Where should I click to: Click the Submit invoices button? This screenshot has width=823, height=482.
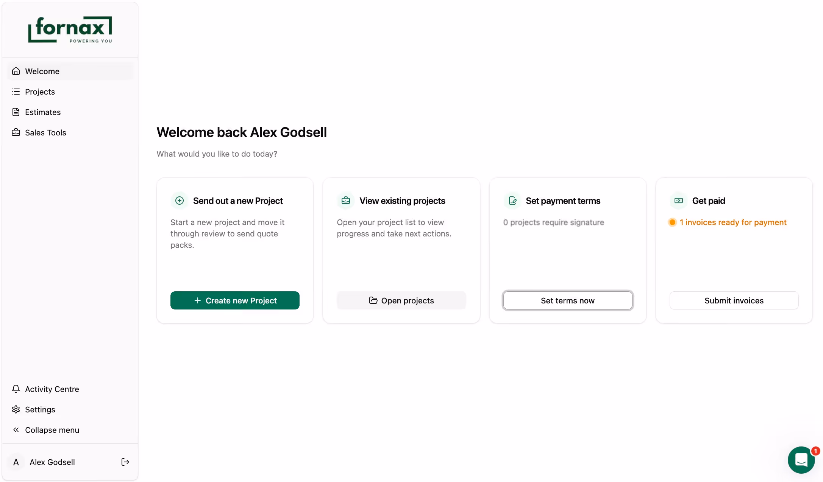[734, 300]
